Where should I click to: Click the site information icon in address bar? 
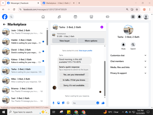[21, 10]
